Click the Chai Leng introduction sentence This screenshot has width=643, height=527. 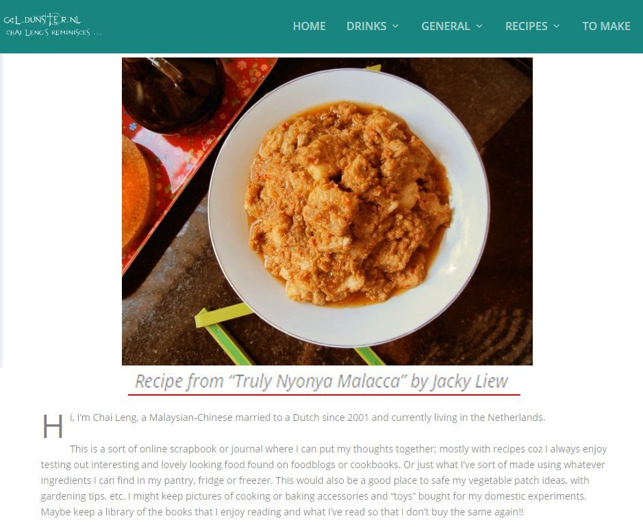[307, 417]
